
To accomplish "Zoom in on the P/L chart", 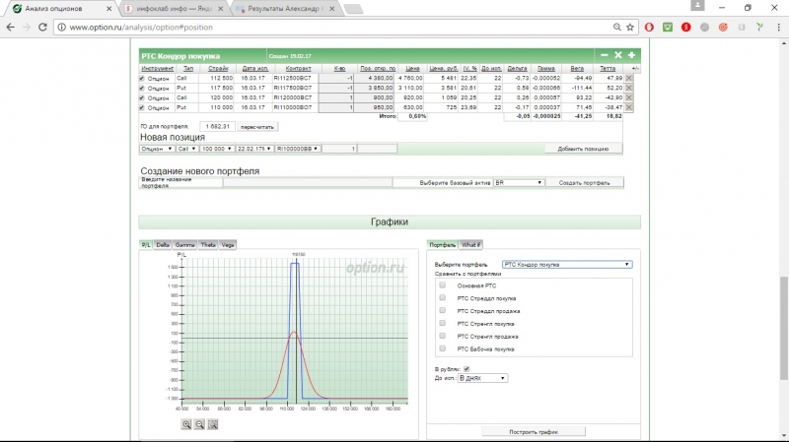I will 185,424.
